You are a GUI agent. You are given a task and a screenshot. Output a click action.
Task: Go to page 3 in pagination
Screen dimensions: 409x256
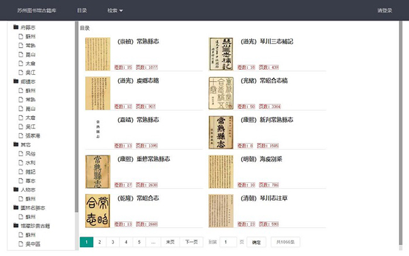tap(113, 242)
